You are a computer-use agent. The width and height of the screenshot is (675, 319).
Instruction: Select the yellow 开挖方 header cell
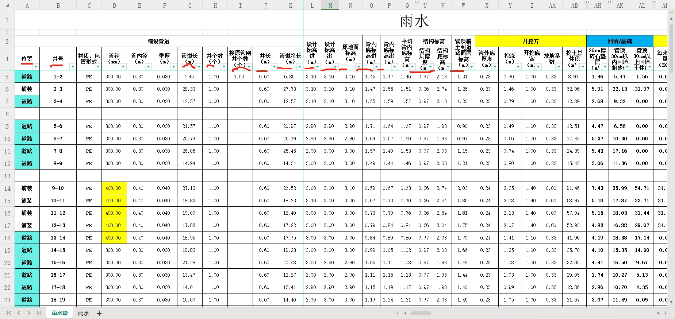530,41
